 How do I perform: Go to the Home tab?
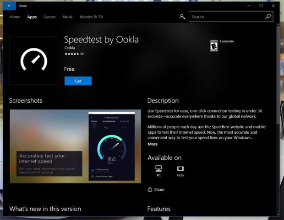(x=15, y=17)
